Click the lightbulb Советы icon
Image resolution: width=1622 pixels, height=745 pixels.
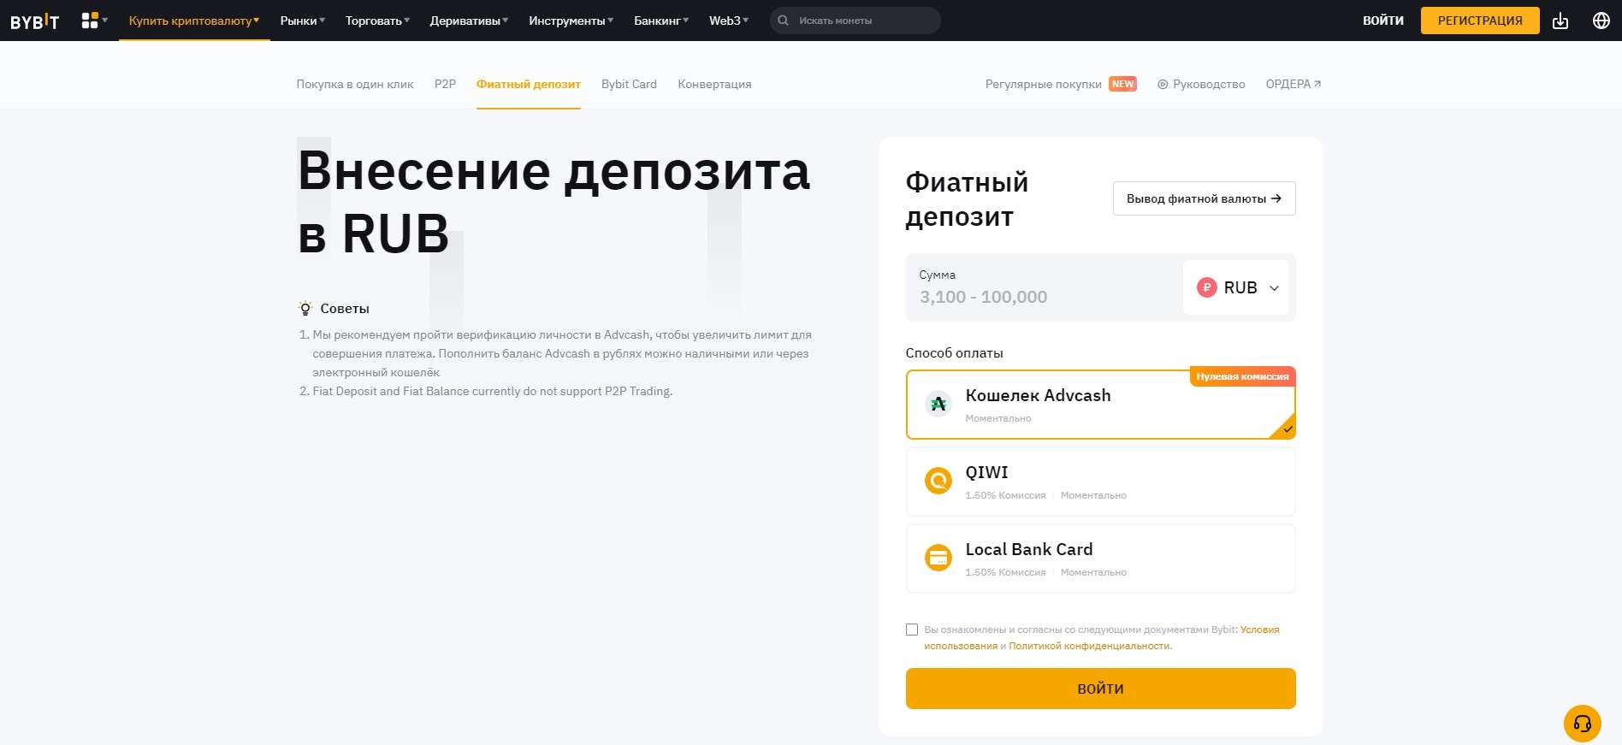pos(305,309)
